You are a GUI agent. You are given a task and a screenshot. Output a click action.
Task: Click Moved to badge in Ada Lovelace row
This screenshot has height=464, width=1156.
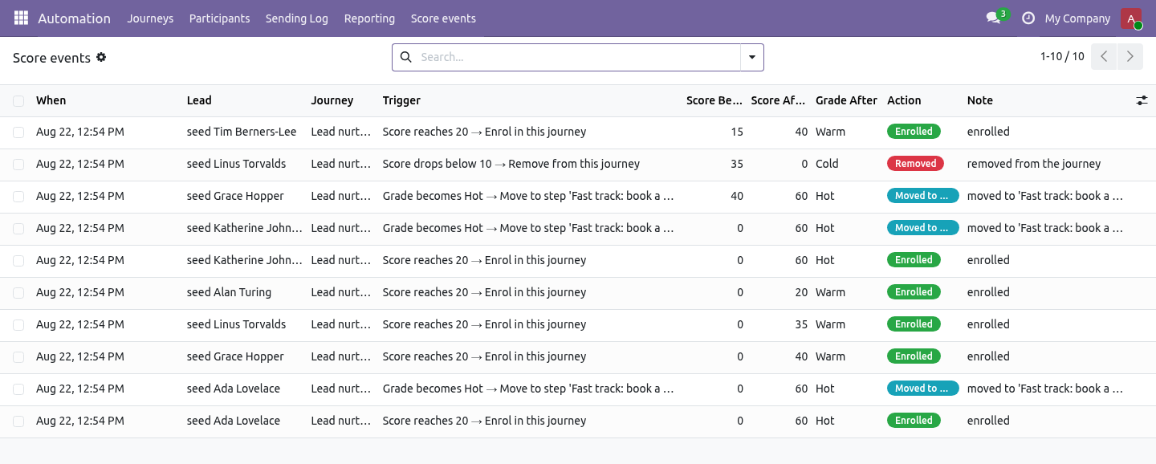(923, 389)
